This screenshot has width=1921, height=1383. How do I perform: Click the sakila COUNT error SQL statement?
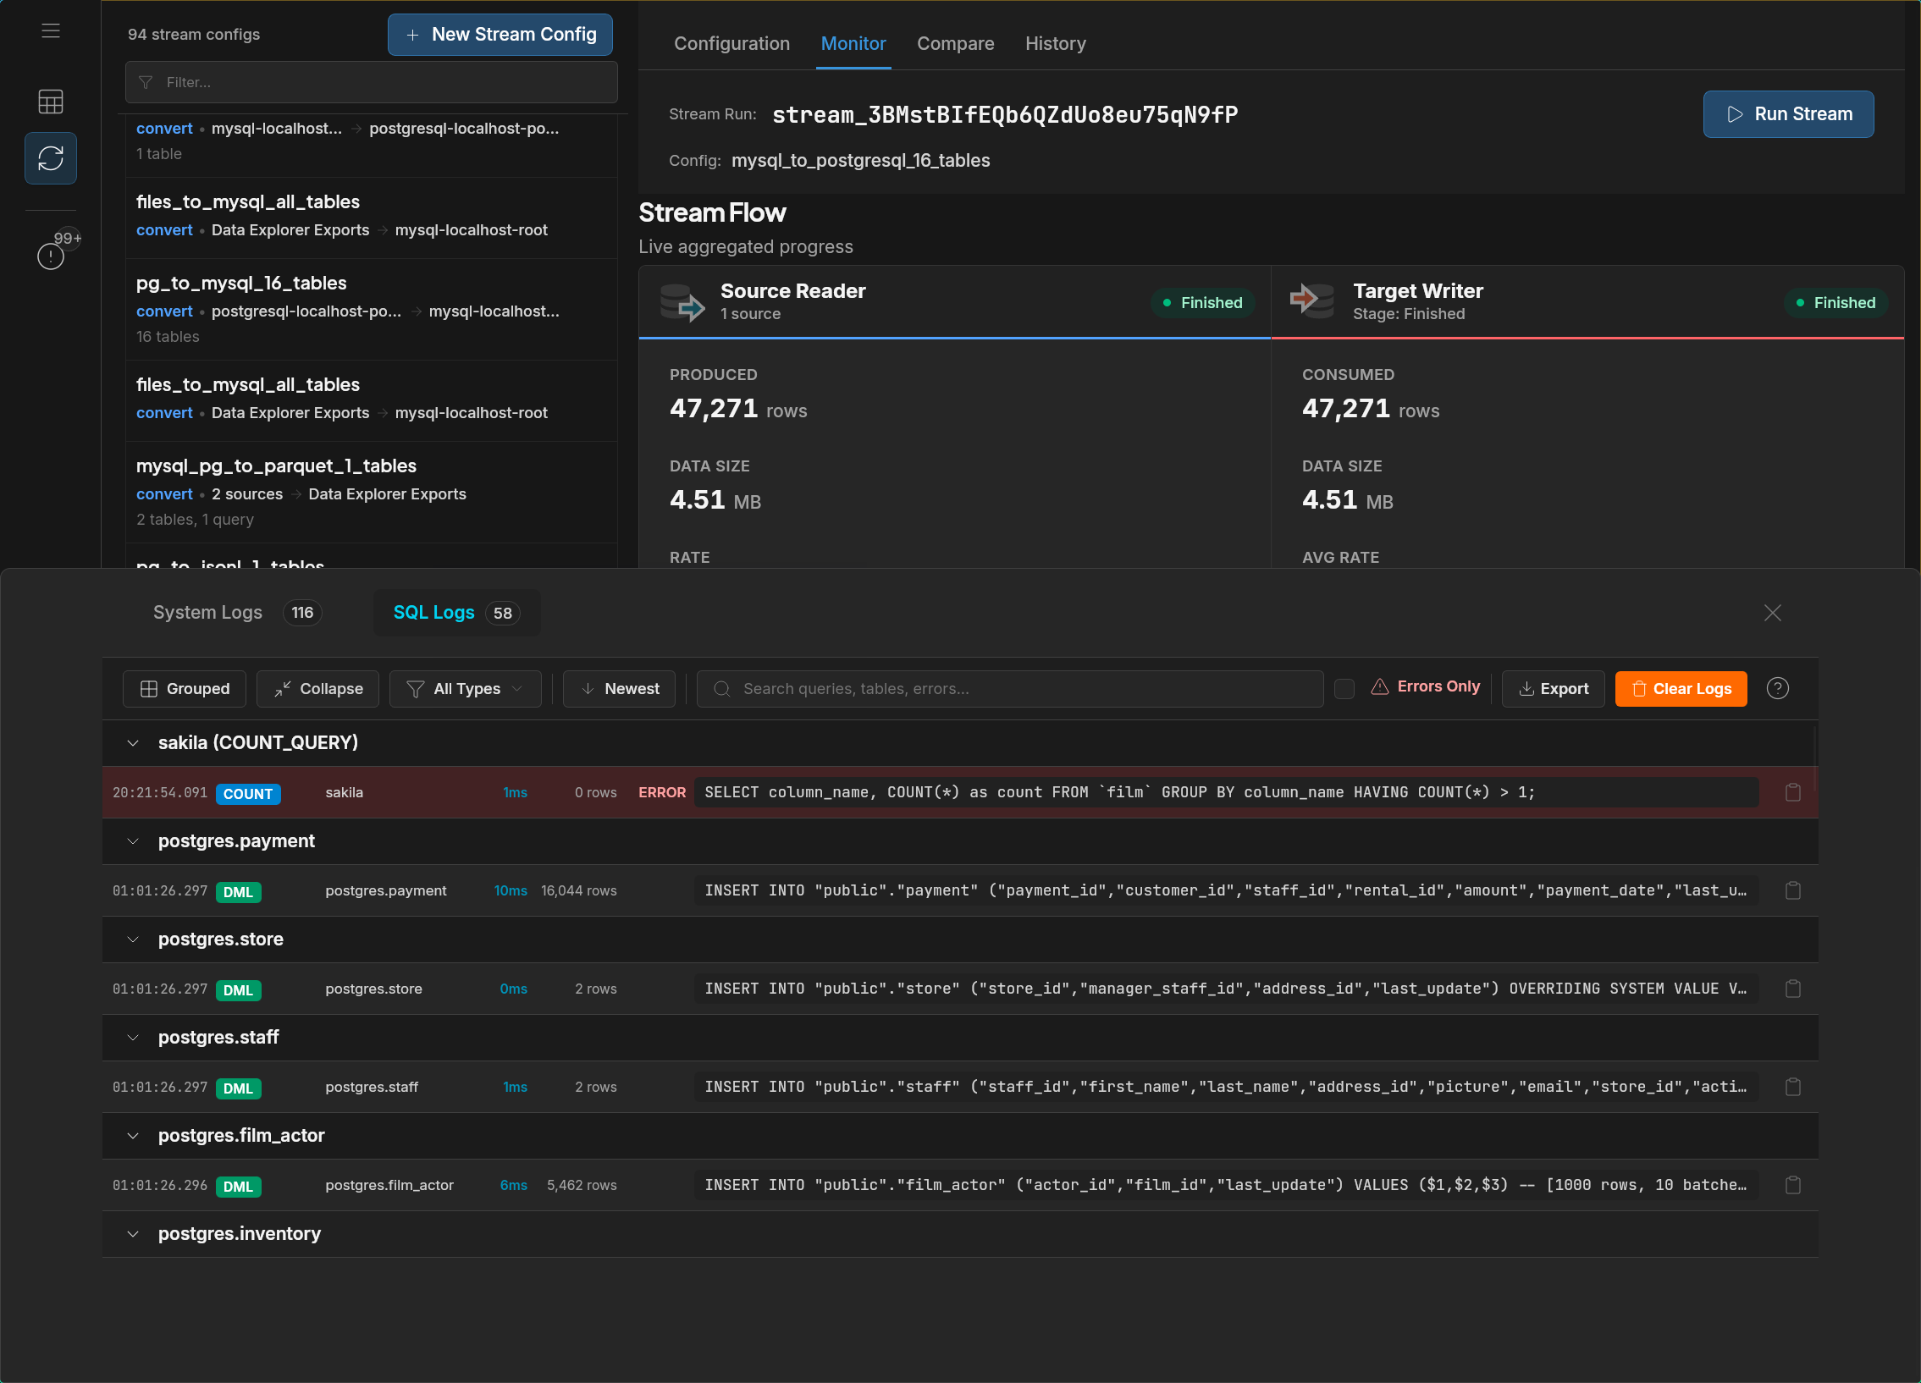(1227, 793)
